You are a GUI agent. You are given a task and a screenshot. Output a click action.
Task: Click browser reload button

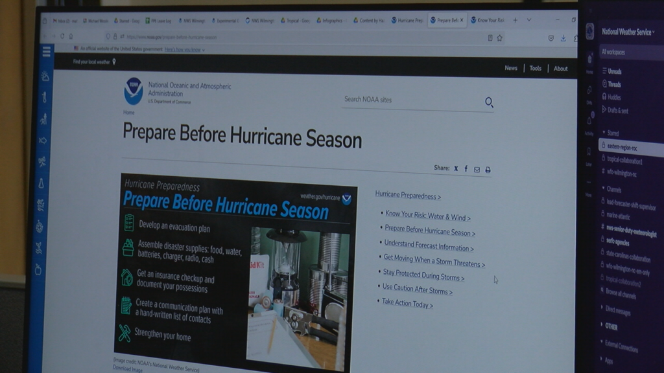(x=62, y=36)
